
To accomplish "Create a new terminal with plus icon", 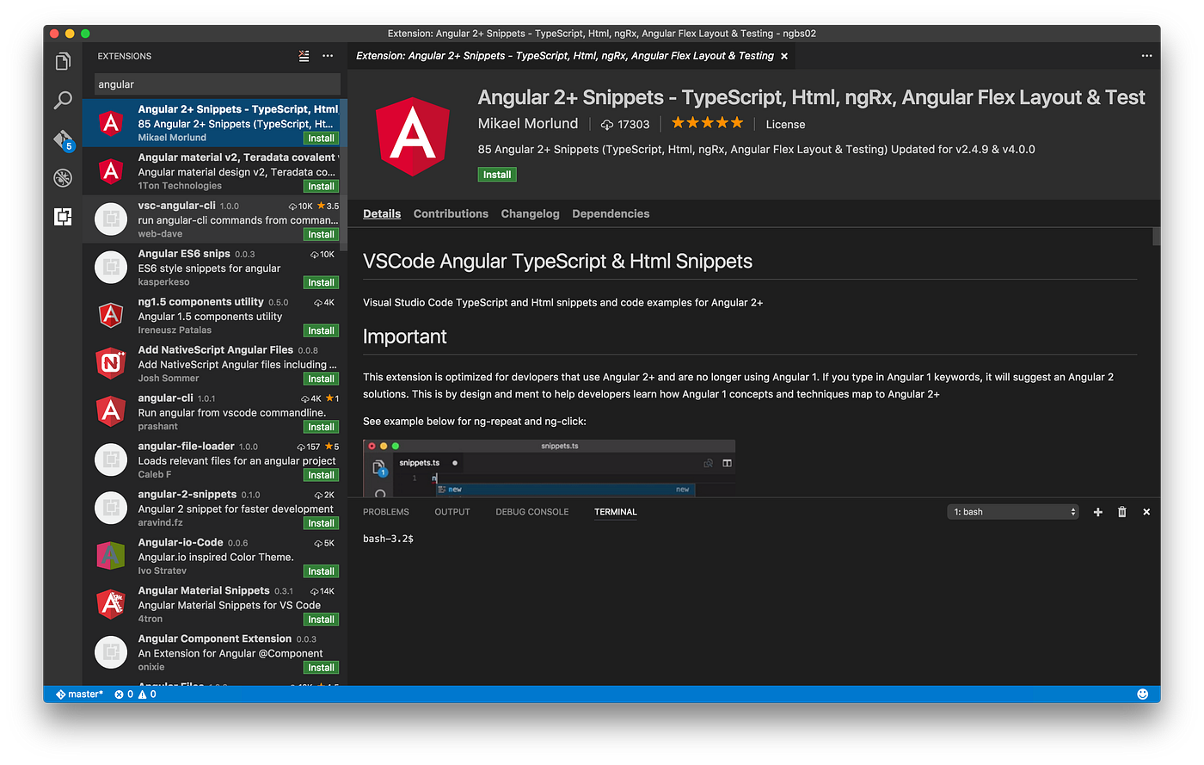I will coord(1098,512).
